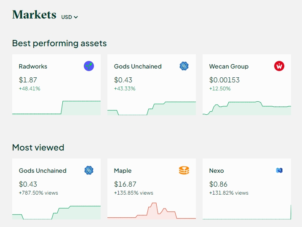Click the blue Nexo logo icon
This screenshot has height=227, width=302.
pos(279,170)
